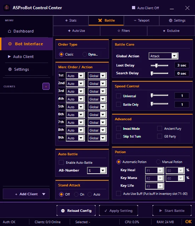Open the 9th merc Global action dropdown
The width and height of the screenshot is (195, 226).
coord(97,138)
